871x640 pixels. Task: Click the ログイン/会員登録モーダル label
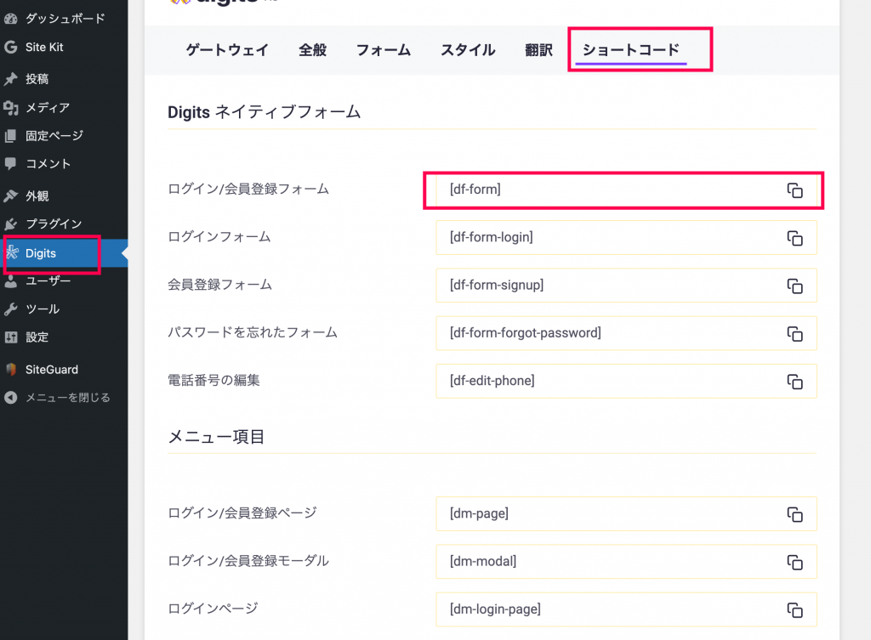click(248, 561)
